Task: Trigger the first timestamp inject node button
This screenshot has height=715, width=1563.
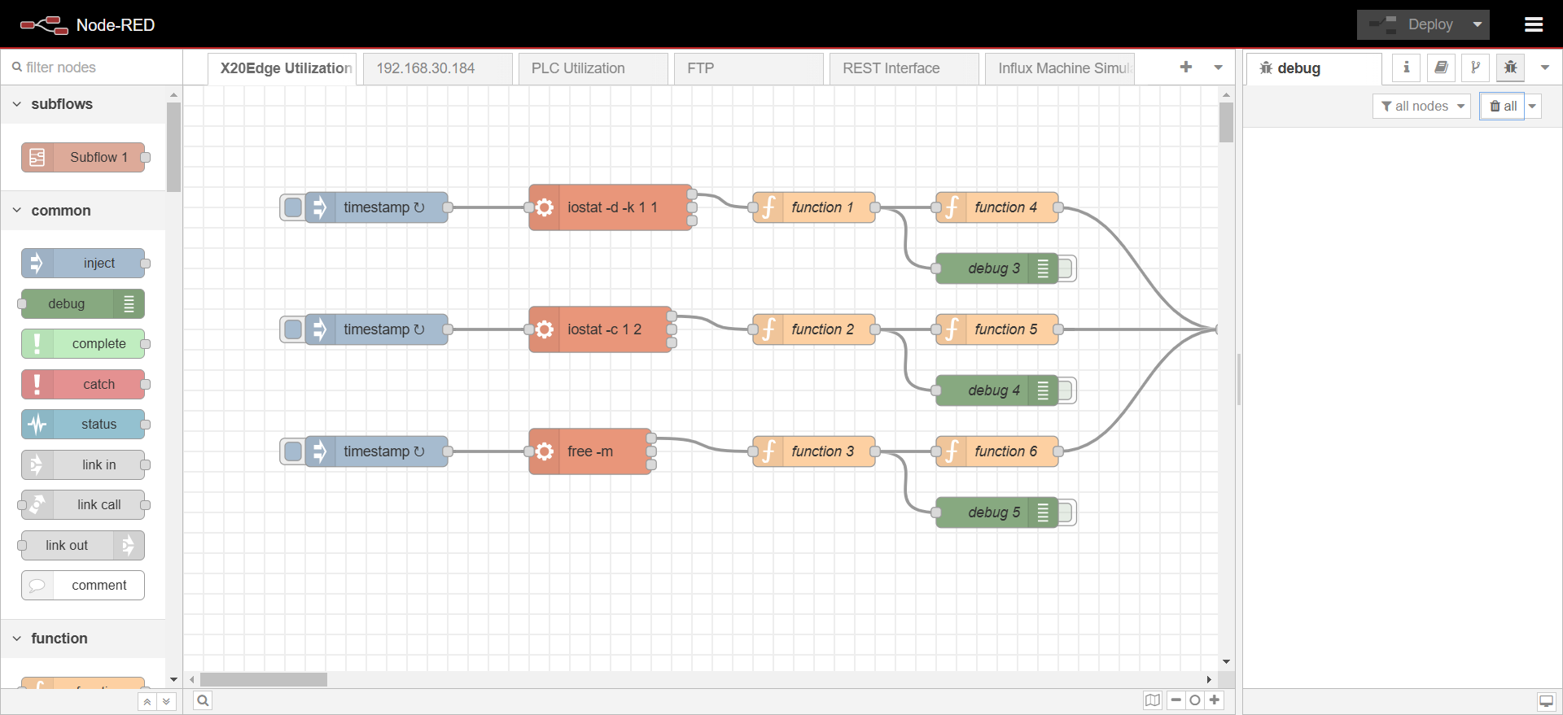Action: tap(293, 207)
